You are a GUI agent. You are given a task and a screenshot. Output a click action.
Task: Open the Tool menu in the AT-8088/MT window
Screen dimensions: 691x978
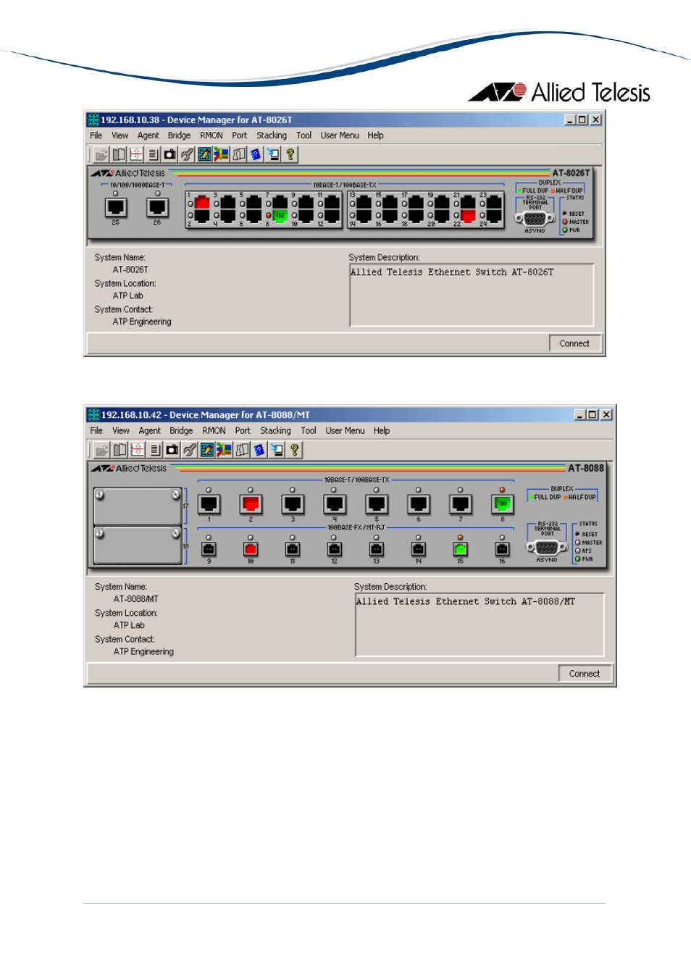pyautogui.click(x=309, y=431)
